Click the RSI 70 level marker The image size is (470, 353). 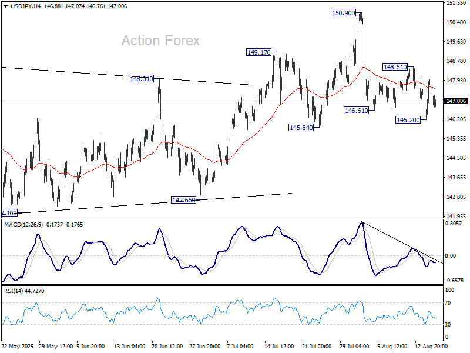point(450,302)
